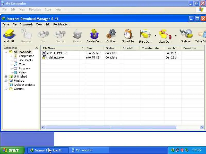Open Tools menu in My Computer window
The image size is (206, 154).
pos(48,9)
